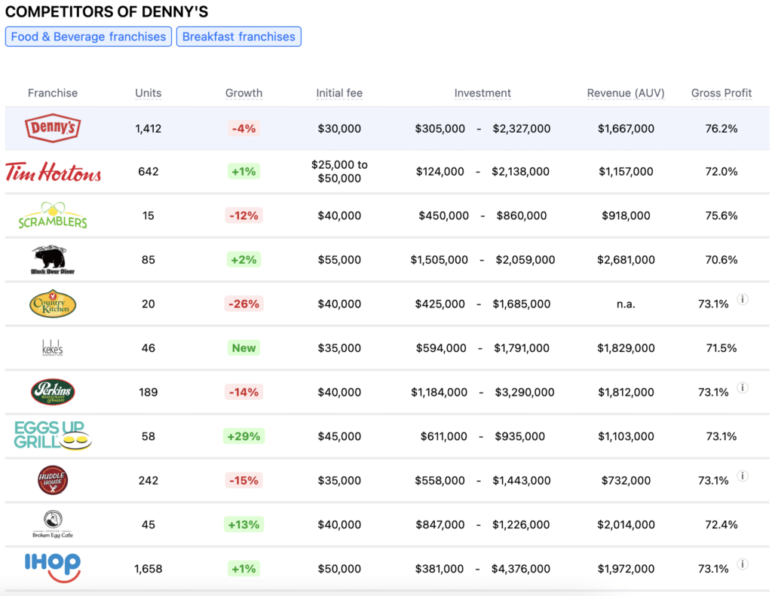The width and height of the screenshot is (772, 596).
Task: Click info icon beside IHOP gross profit
Action: tap(743, 564)
